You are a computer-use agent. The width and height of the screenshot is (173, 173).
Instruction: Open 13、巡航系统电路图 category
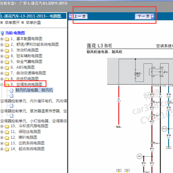point(27,143)
